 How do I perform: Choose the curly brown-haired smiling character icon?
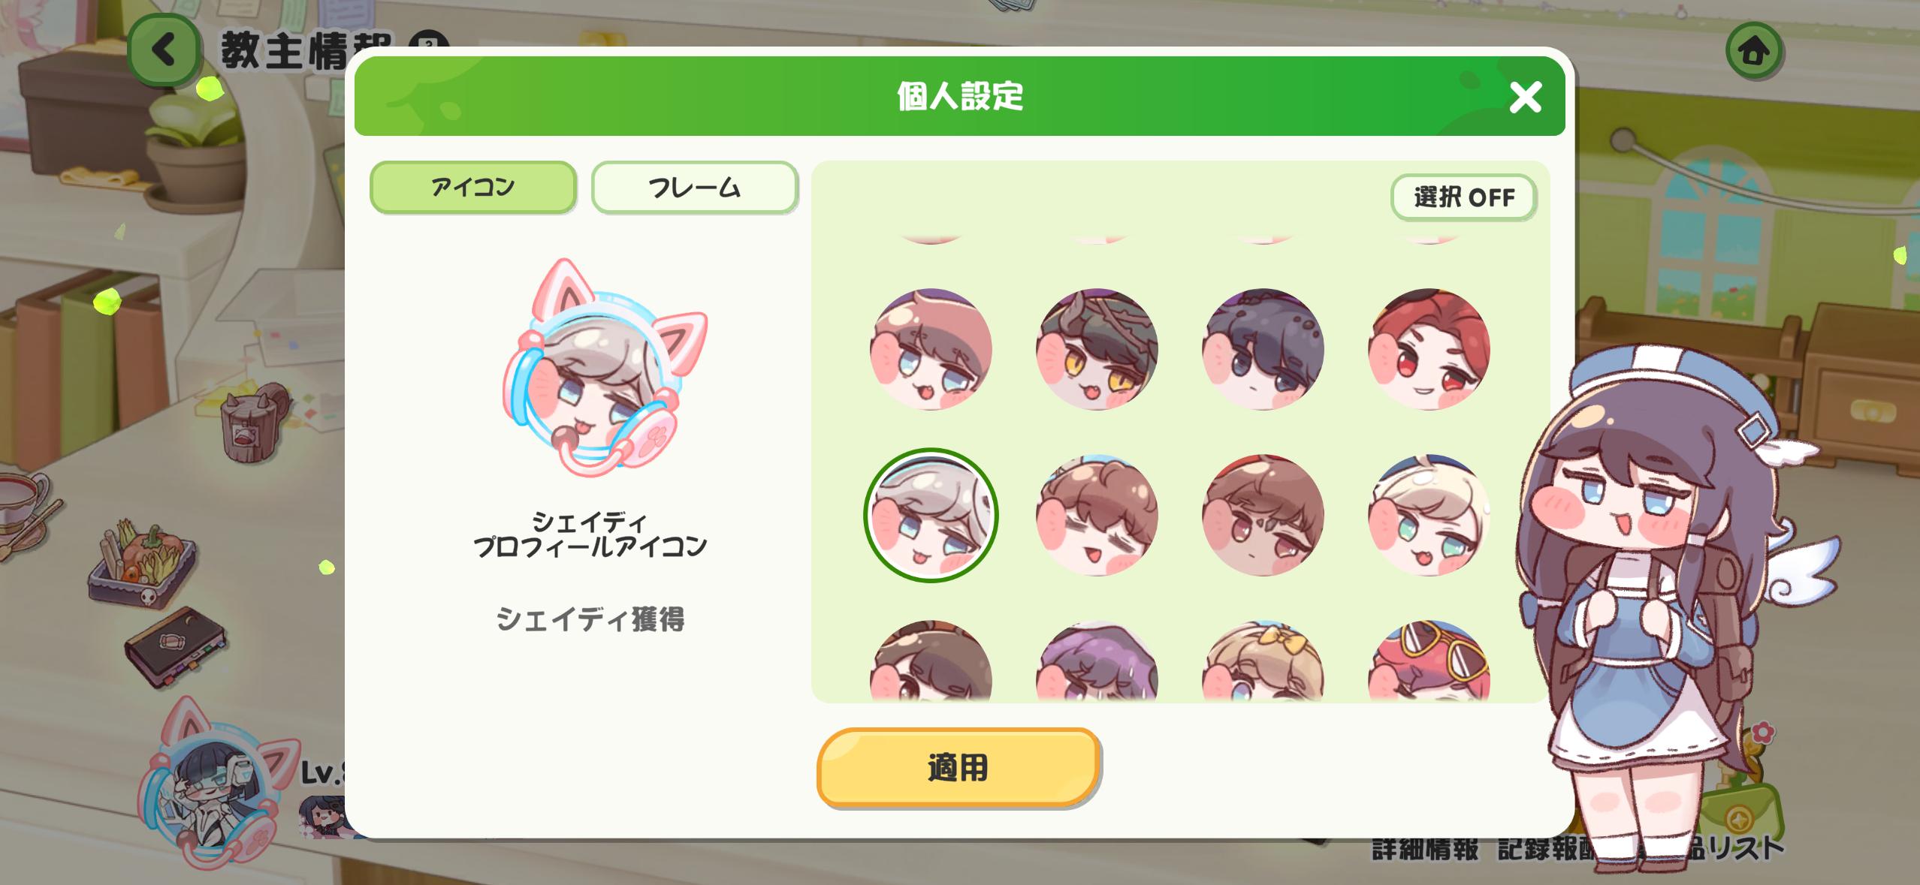(1097, 515)
